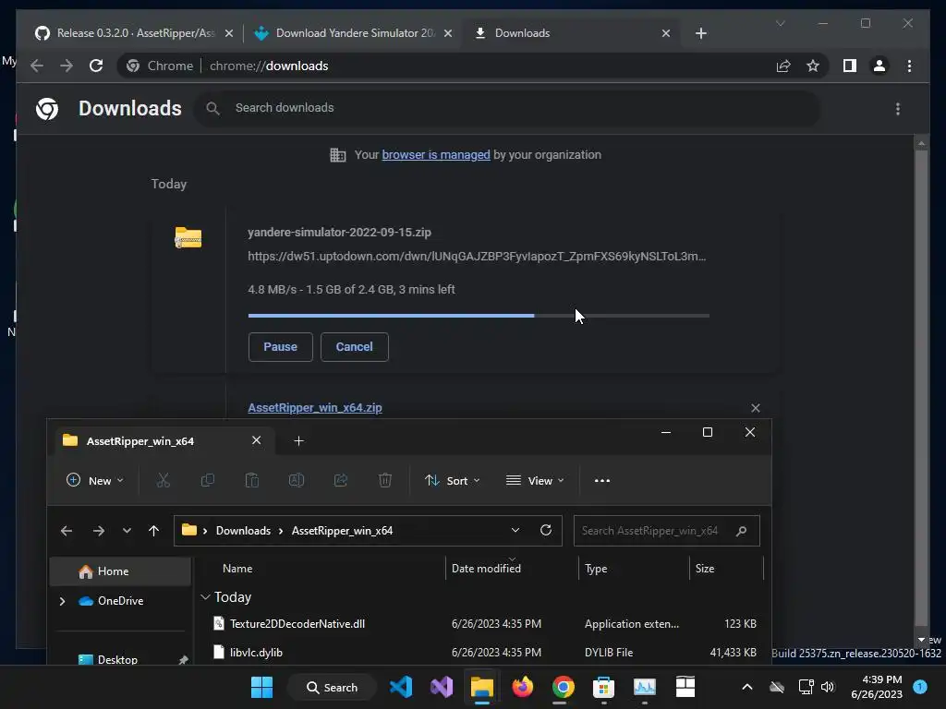The image size is (946, 709).
Task: Go back in File Explorer
Action: pos(67,531)
